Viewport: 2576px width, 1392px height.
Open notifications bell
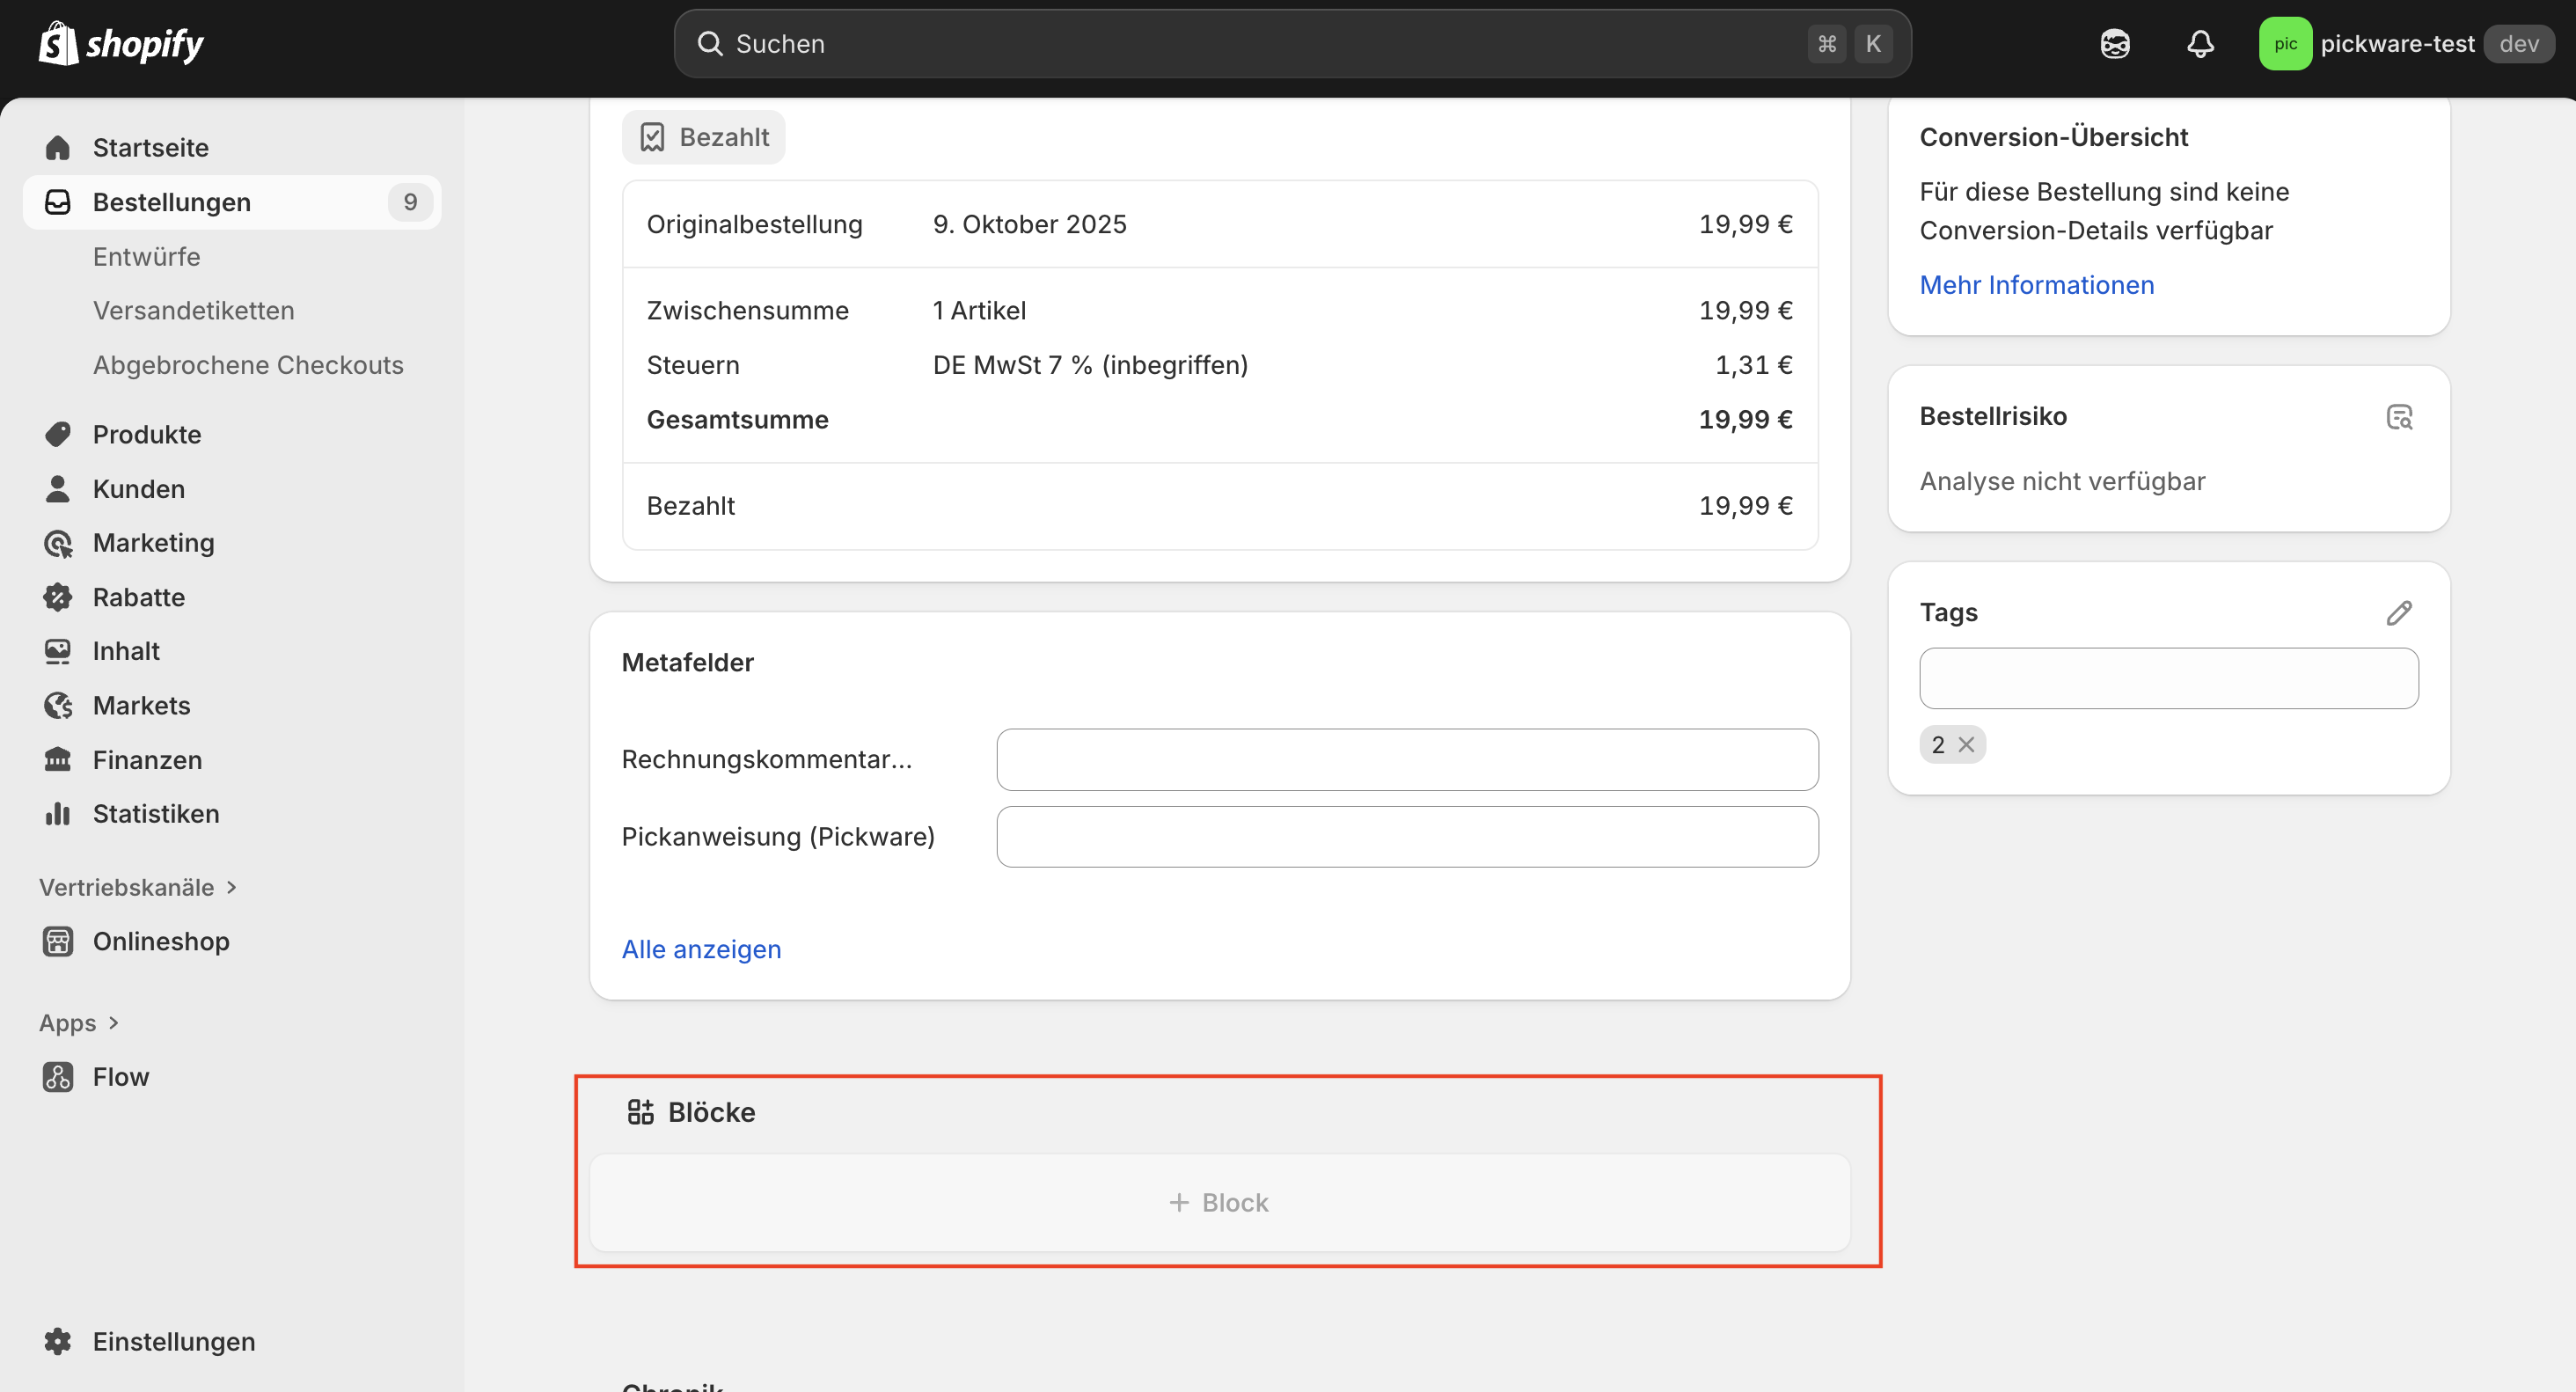pyautogui.click(x=2200, y=43)
